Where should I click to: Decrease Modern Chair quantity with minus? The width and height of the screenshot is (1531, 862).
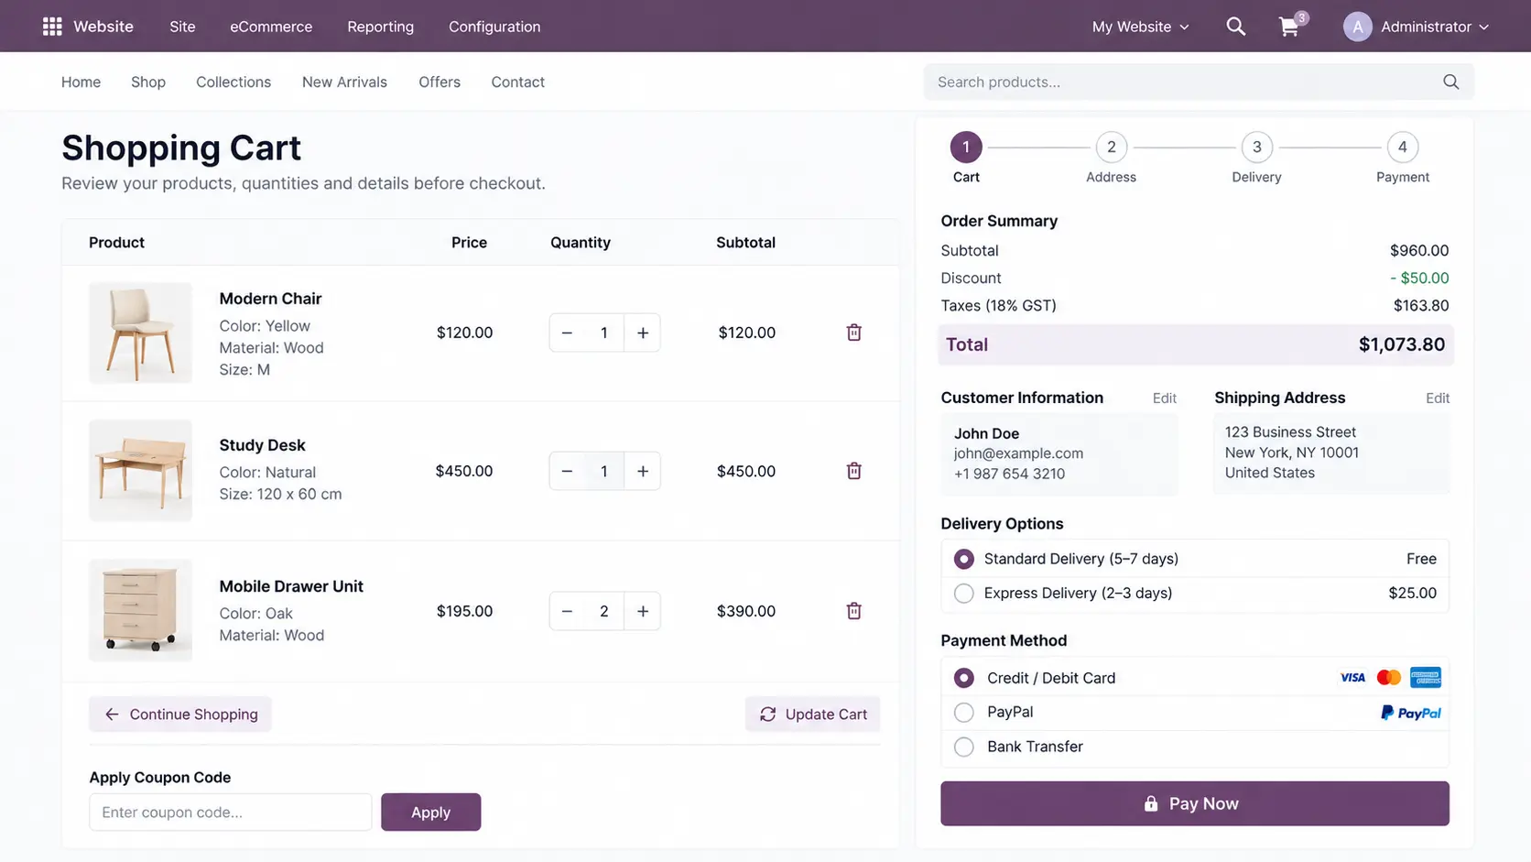pyautogui.click(x=567, y=333)
